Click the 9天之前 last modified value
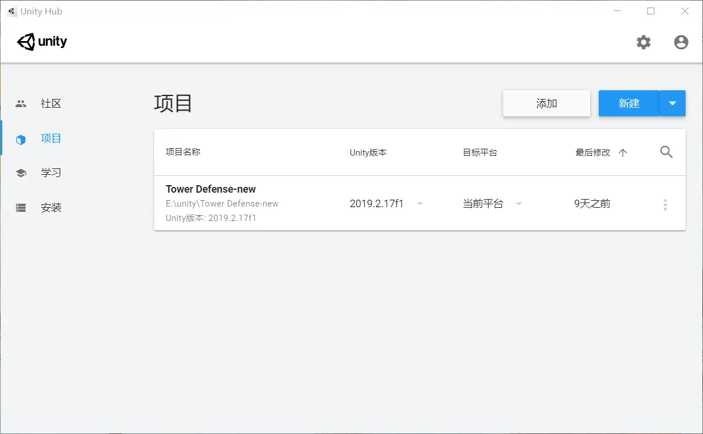The width and height of the screenshot is (703, 434). 592,204
